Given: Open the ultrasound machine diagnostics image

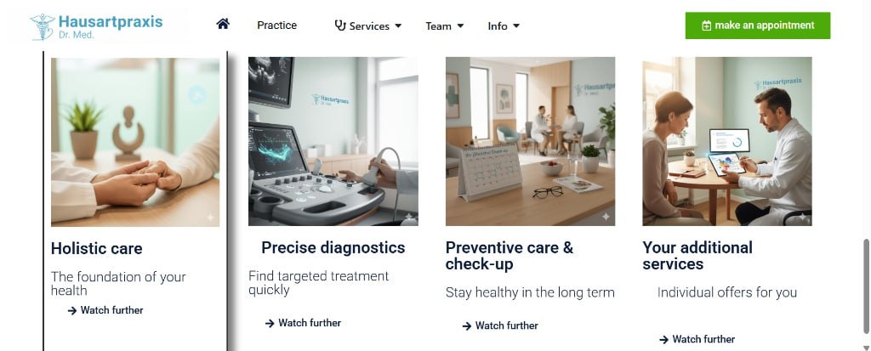Looking at the screenshot, I should [333, 141].
